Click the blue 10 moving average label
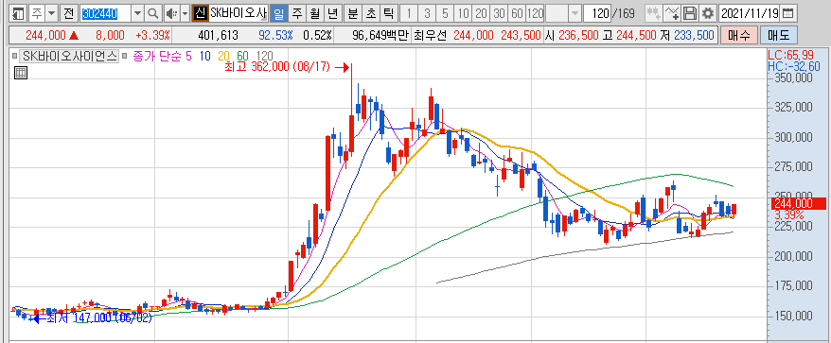The width and height of the screenshot is (831, 343). pyautogui.click(x=206, y=56)
